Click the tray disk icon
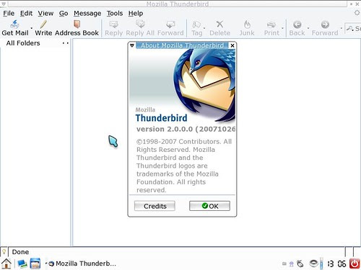 313,264
